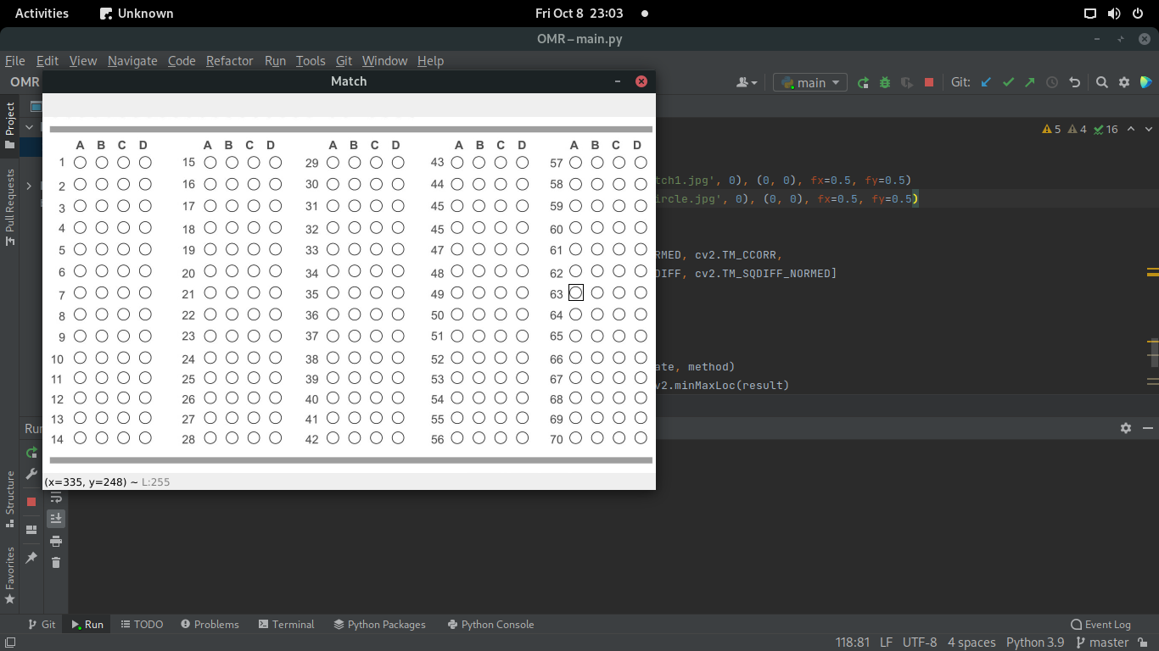Click the 16 typos indicator in the editor

coord(1106,129)
